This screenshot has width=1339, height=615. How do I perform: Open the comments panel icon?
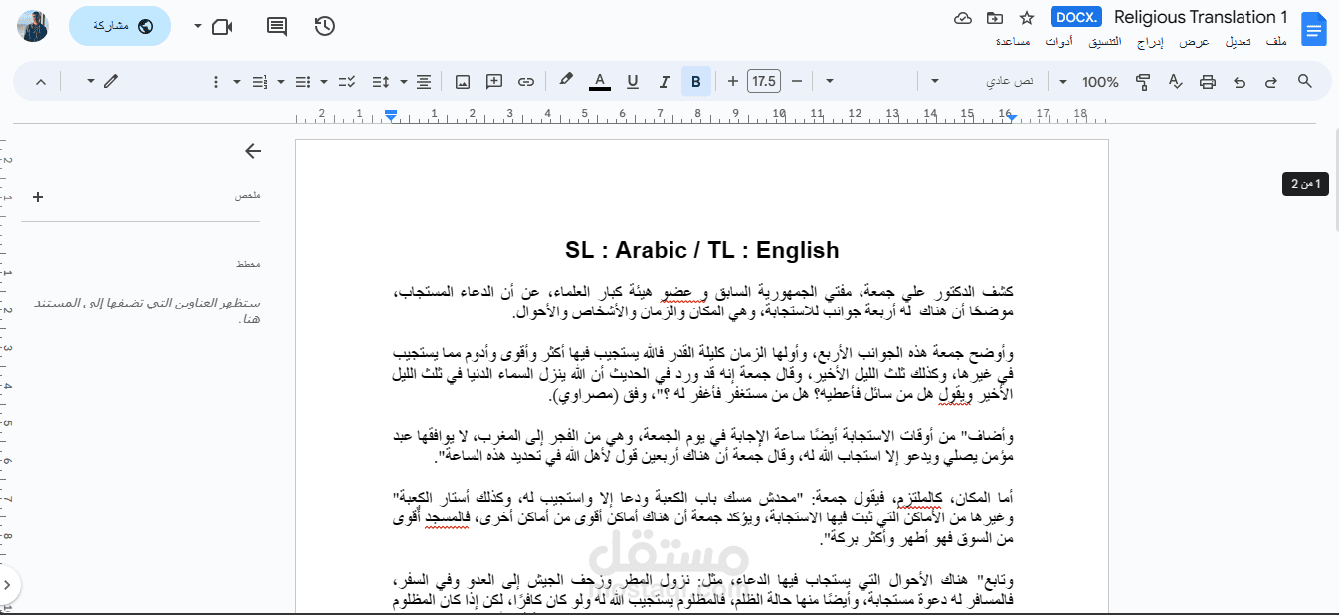pos(277,26)
